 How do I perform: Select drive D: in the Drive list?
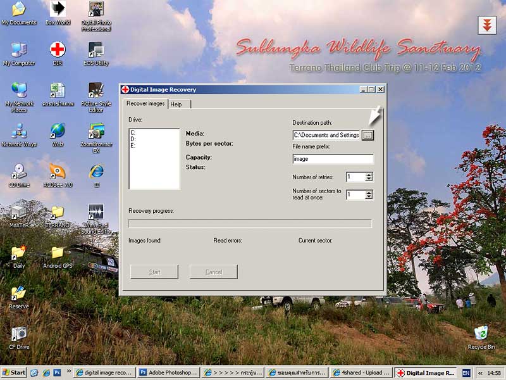[133, 139]
